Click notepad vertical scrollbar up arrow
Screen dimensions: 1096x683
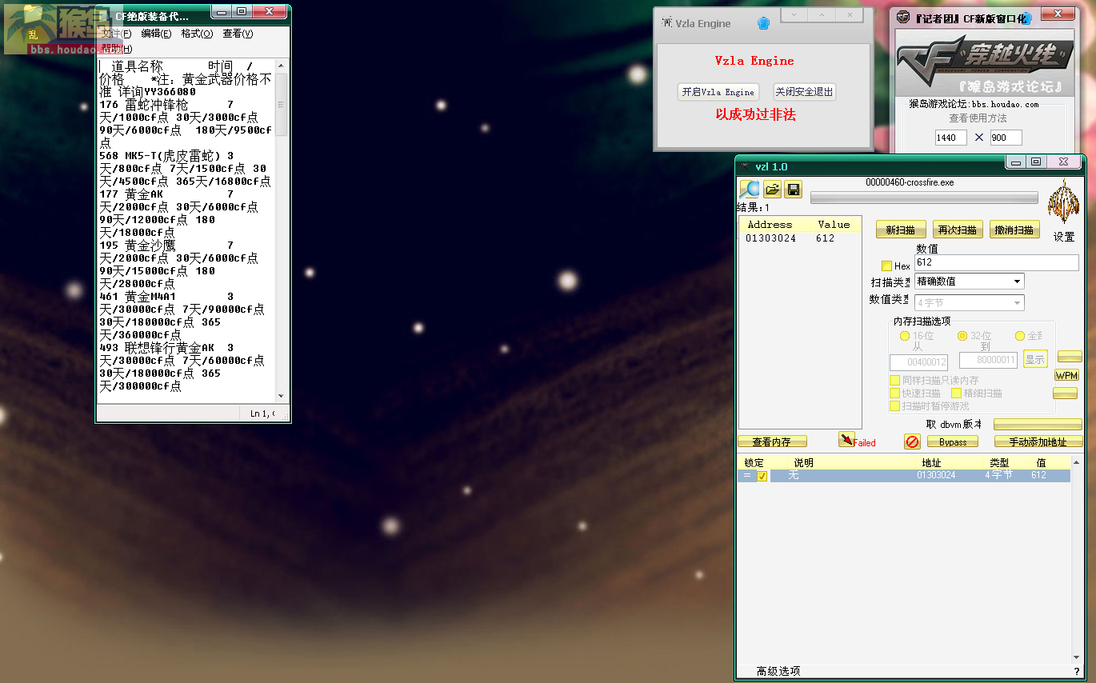click(x=281, y=65)
